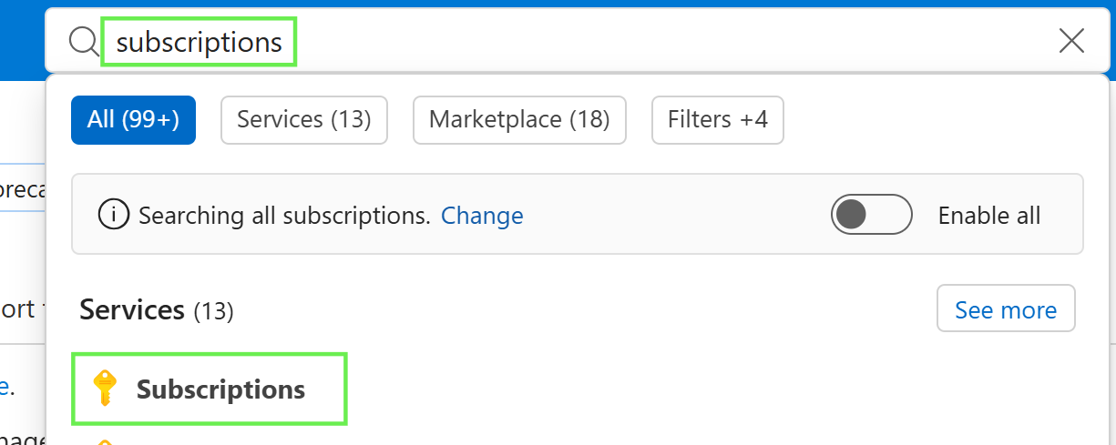Switch to the Services (13) tab
This screenshot has width=1116, height=445.
click(304, 119)
